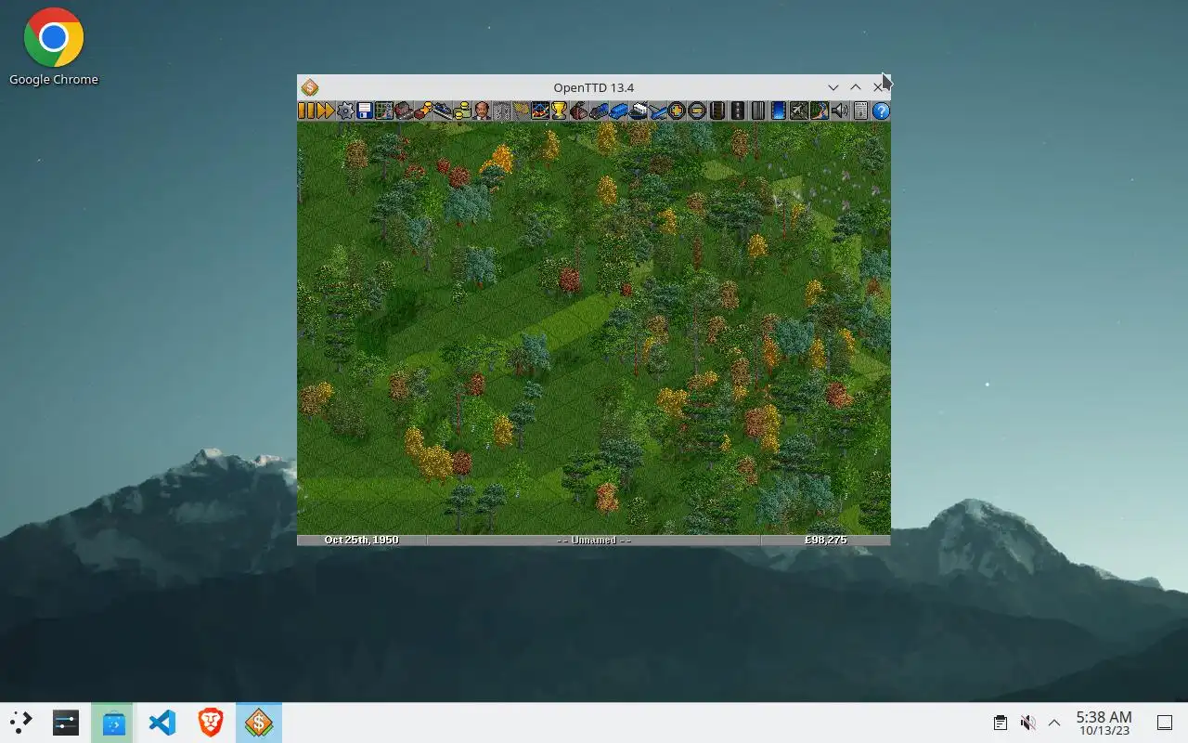Open airport construction tool
The height and width of the screenshot is (743, 1188).
coord(798,111)
